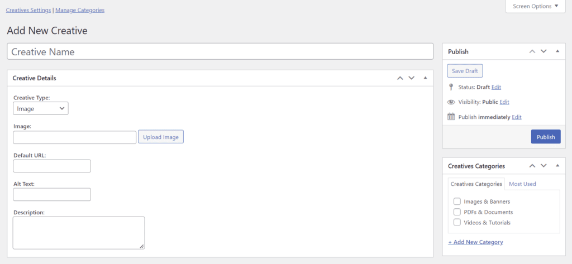Open the Creative Type dropdown
The width and height of the screenshot is (572, 264).
[40, 108]
